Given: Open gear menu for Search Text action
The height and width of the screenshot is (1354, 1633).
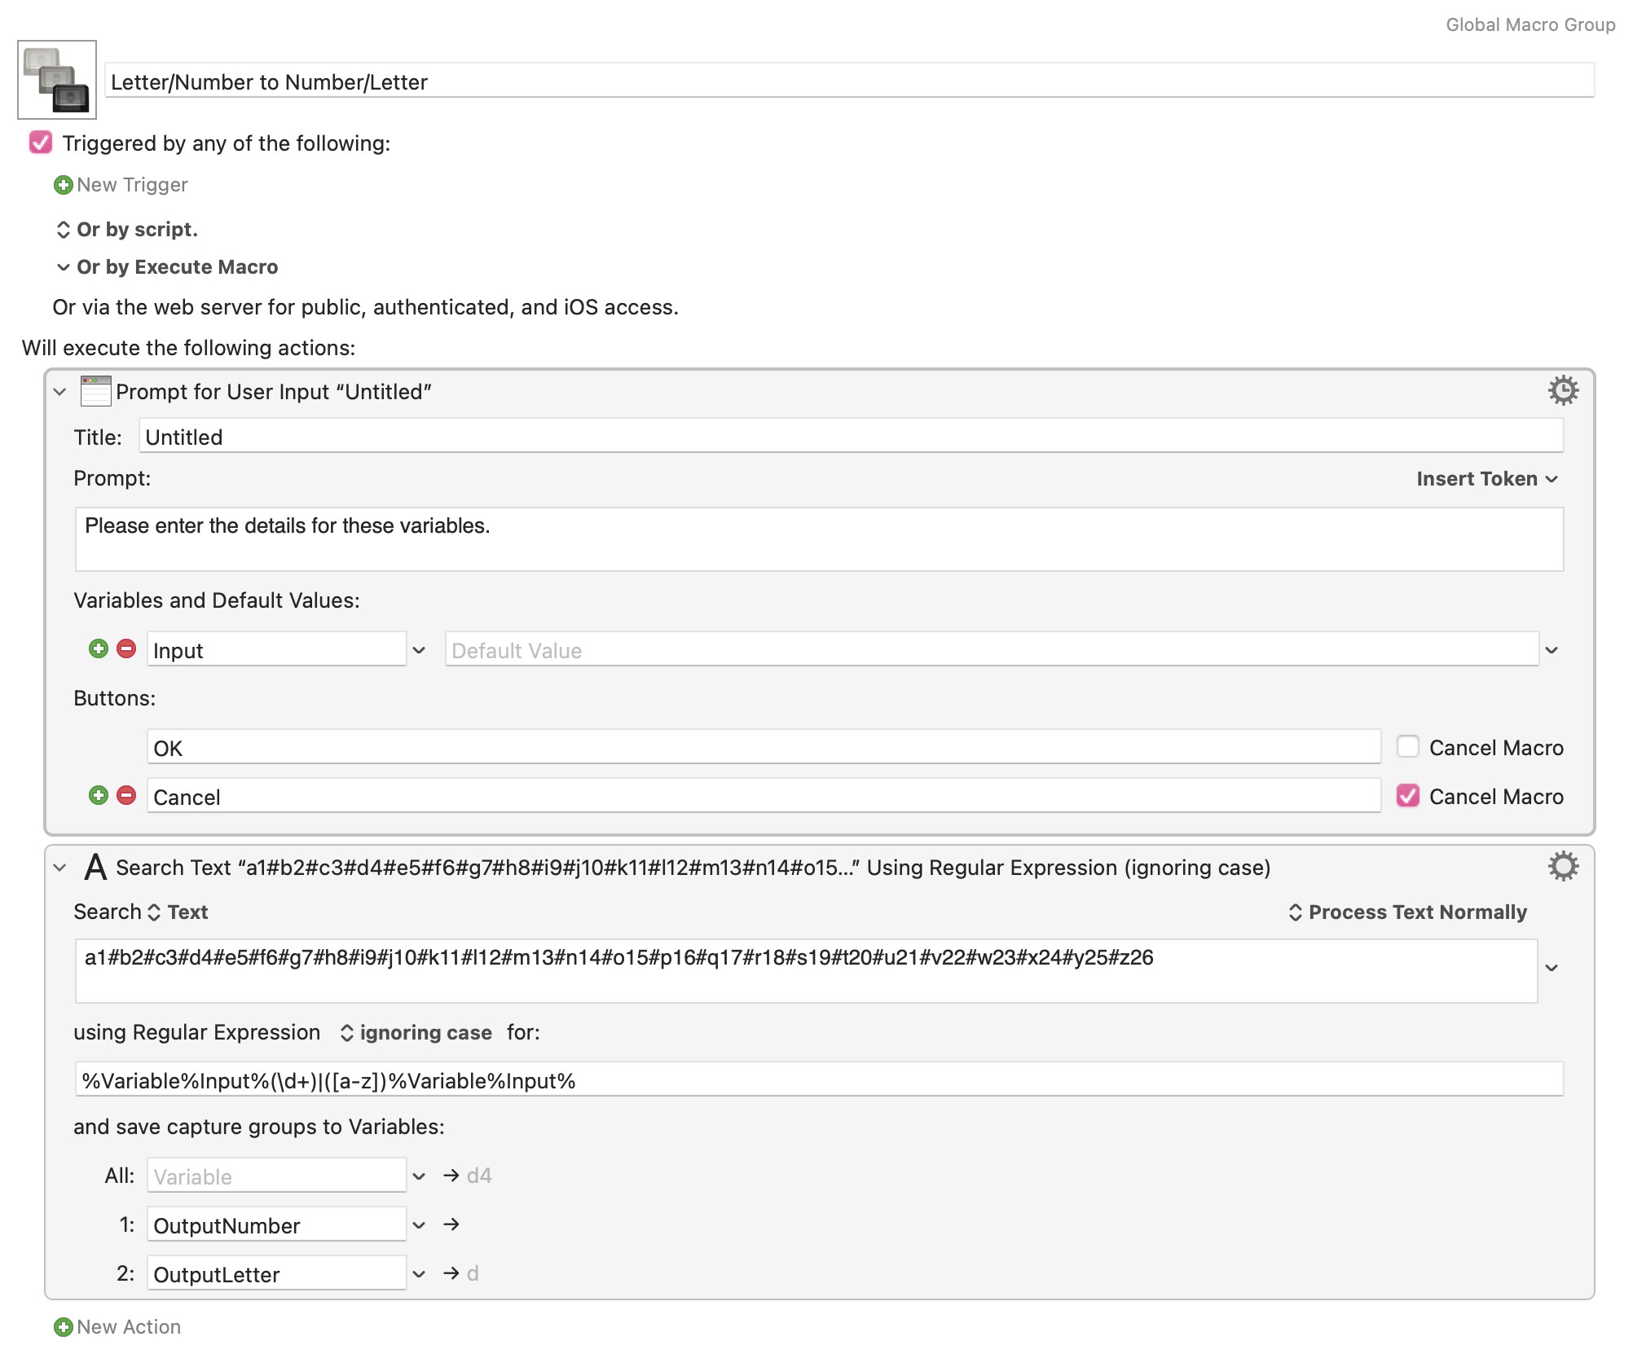Looking at the screenshot, I should pos(1563,866).
